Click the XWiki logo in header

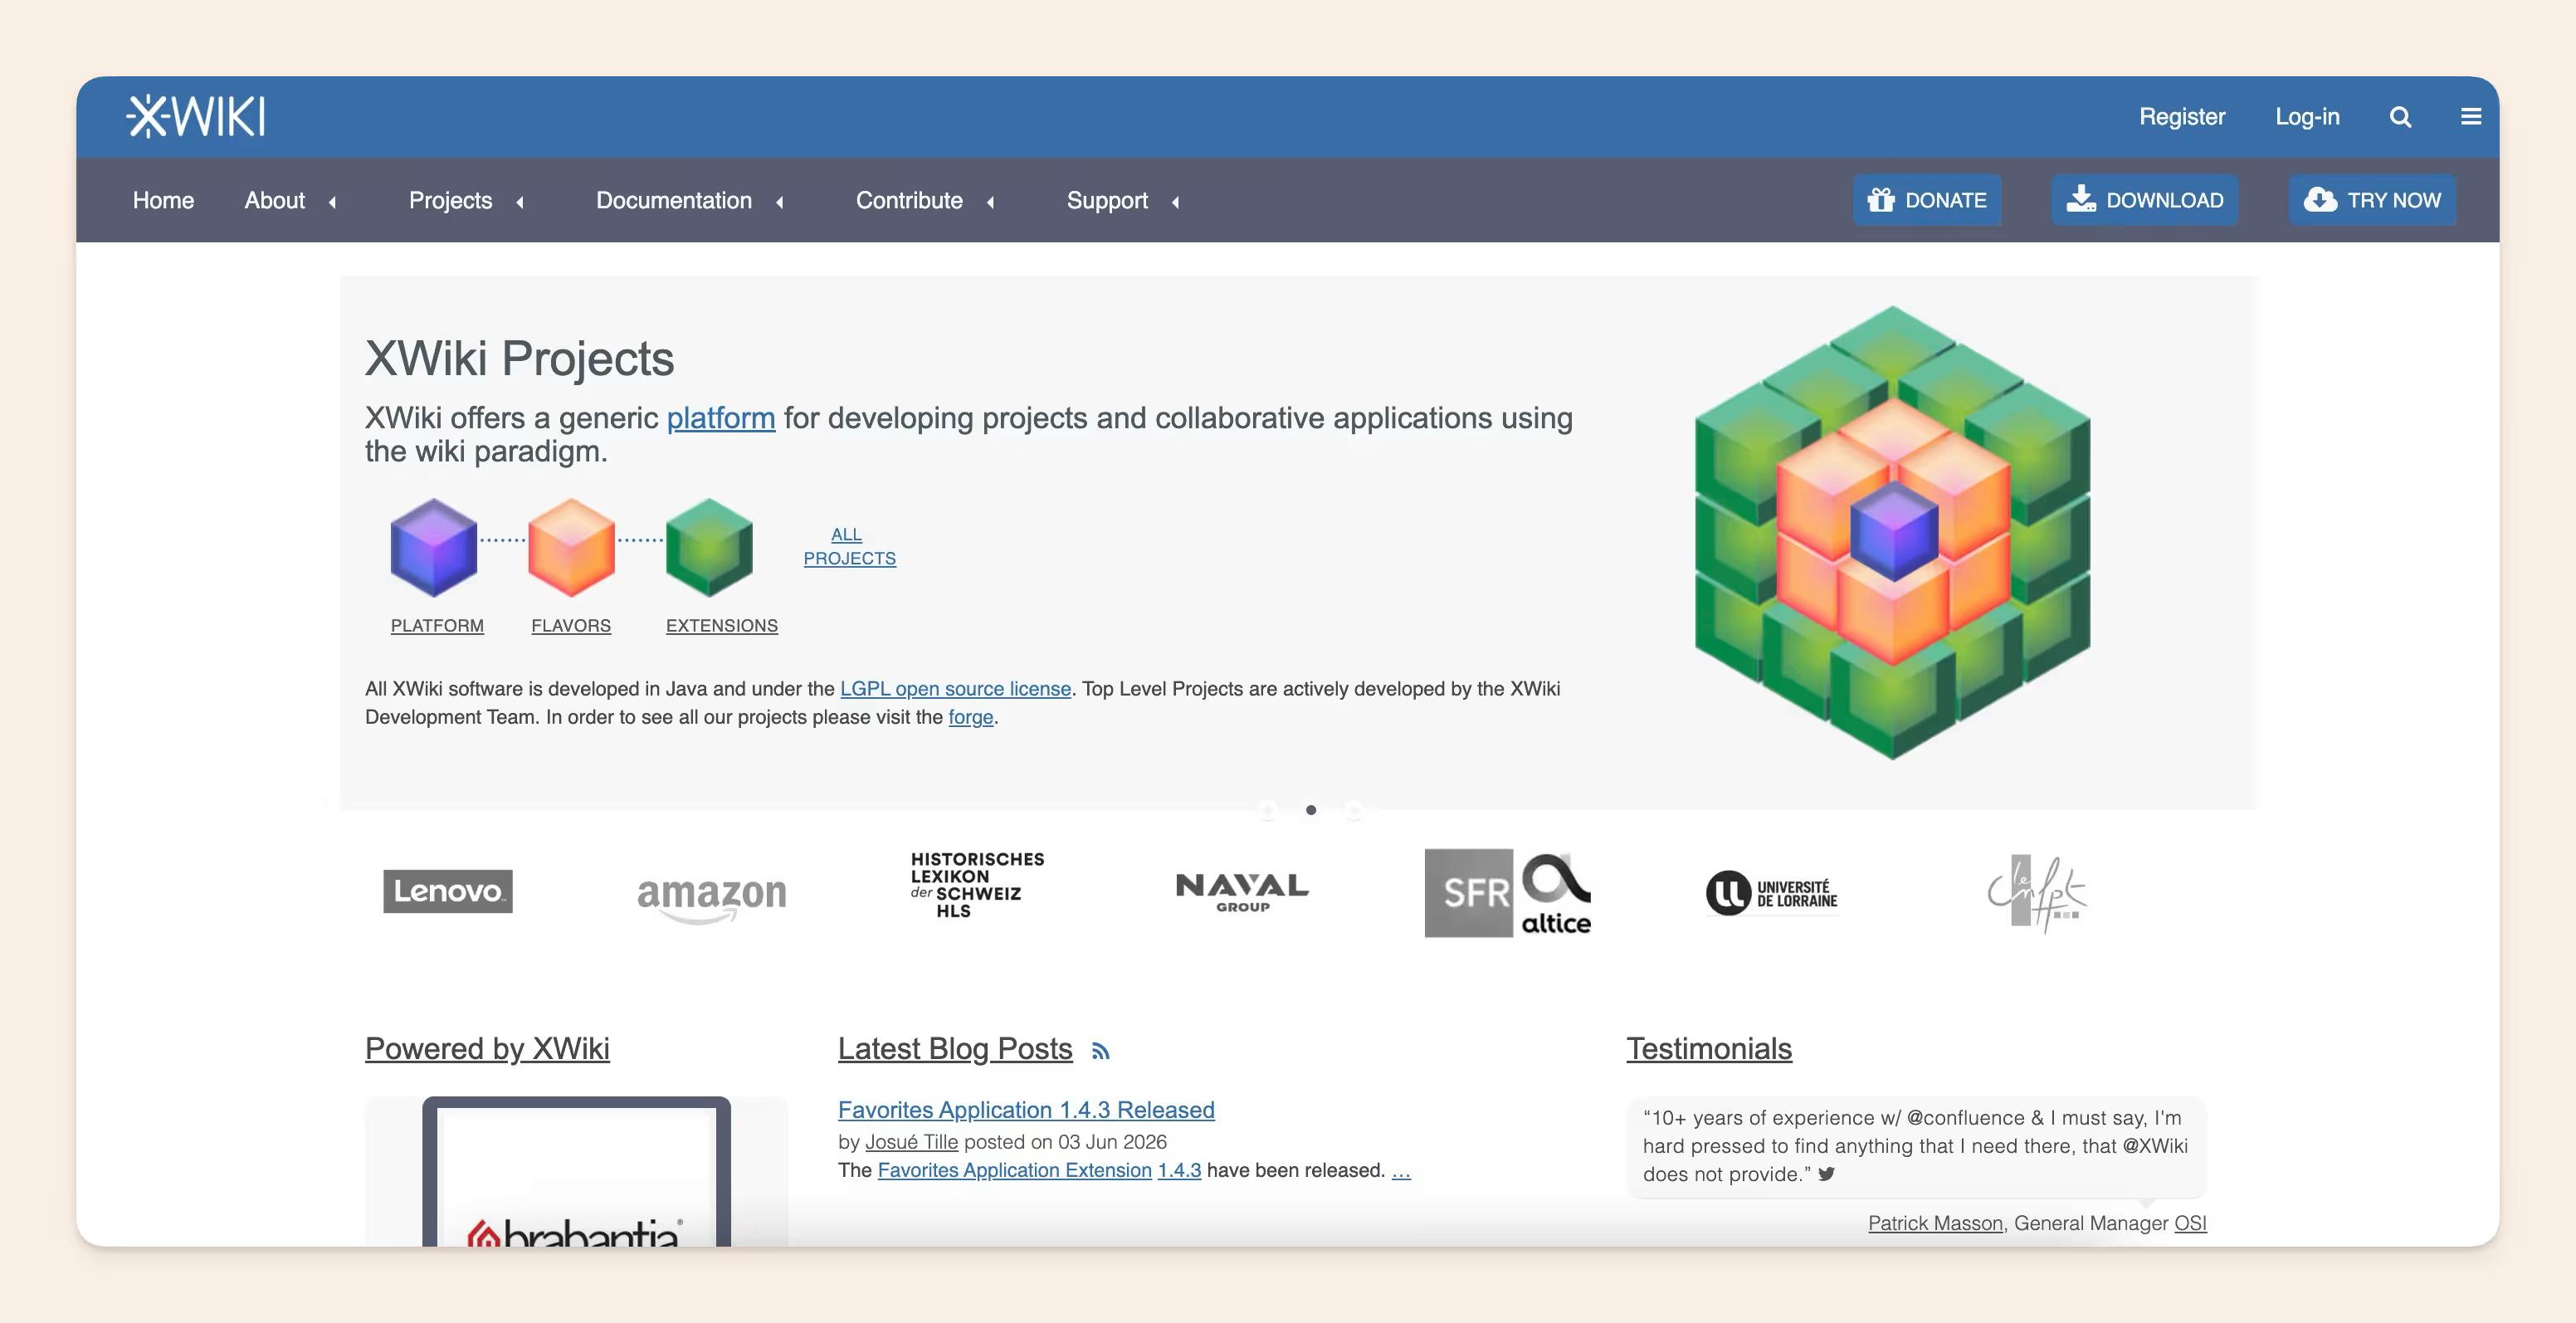196,116
